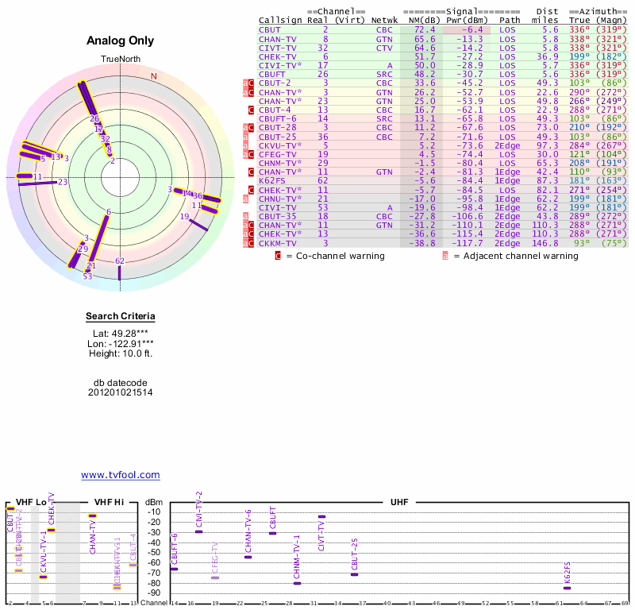
Task: Click the C badge in the 42.4 miles row
Action: [x=251, y=172]
